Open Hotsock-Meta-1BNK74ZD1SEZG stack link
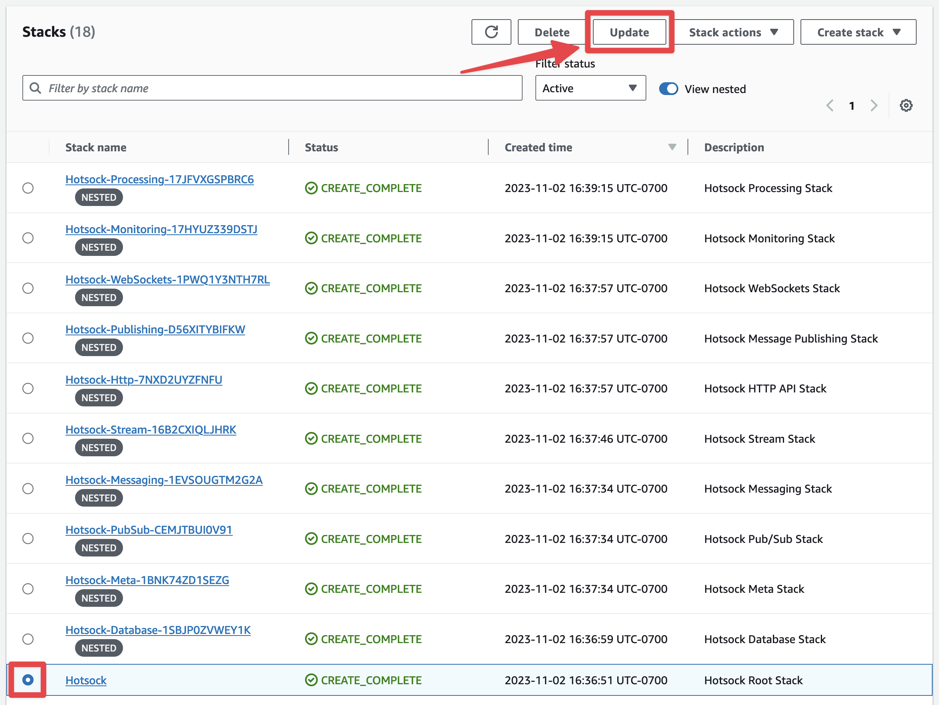This screenshot has width=939, height=705. (147, 580)
